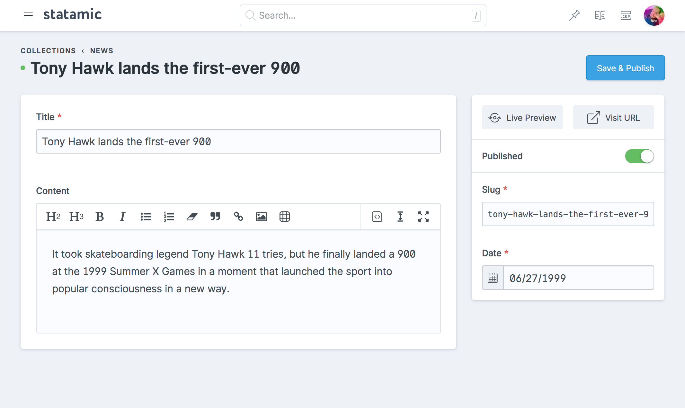Navigate to the COLLECTIONS breadcrumb

click(x=48, y=50)
